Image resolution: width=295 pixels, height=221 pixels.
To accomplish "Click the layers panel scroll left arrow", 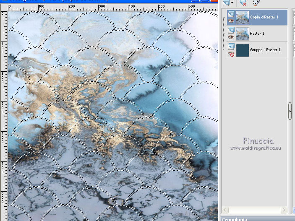I will [x=225, y=210].
